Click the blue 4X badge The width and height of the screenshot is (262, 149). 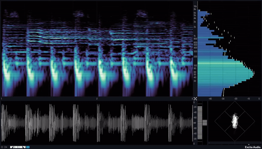(x=28, y=147)
